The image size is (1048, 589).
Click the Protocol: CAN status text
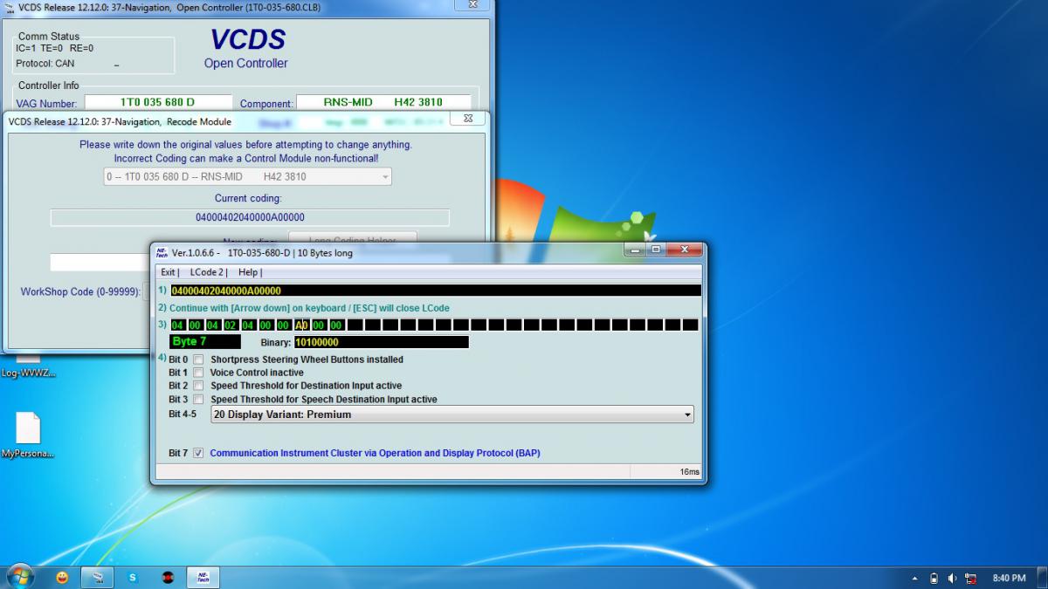coord(45,64)
